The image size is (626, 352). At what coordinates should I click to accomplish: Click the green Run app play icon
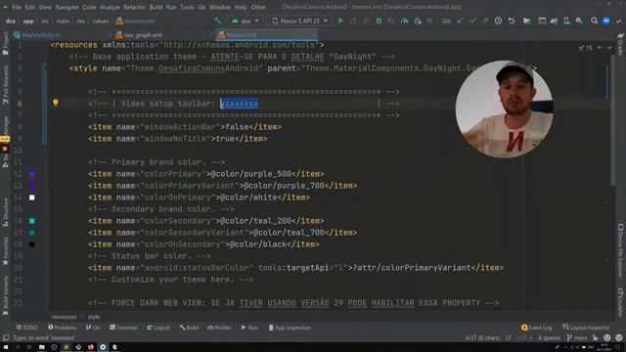tap(340, 21)
